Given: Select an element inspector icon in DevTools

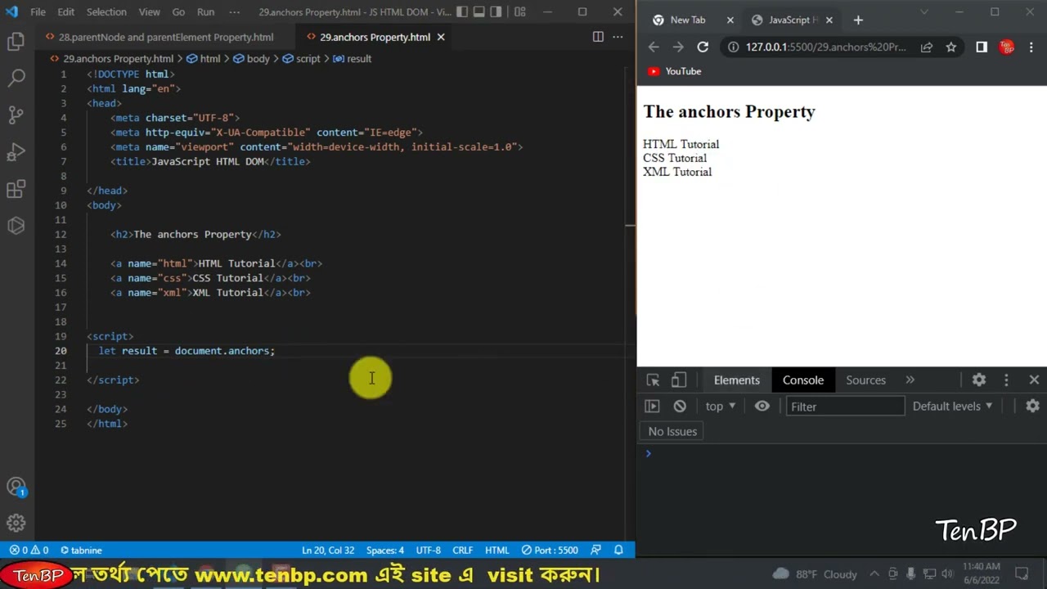Looking at the screenshot, I should click(653, 380).
